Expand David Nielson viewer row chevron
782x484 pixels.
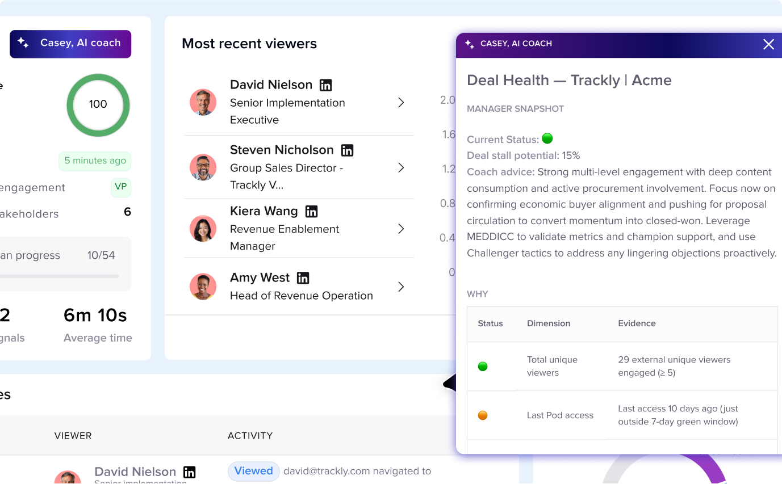tap(401, 103)
